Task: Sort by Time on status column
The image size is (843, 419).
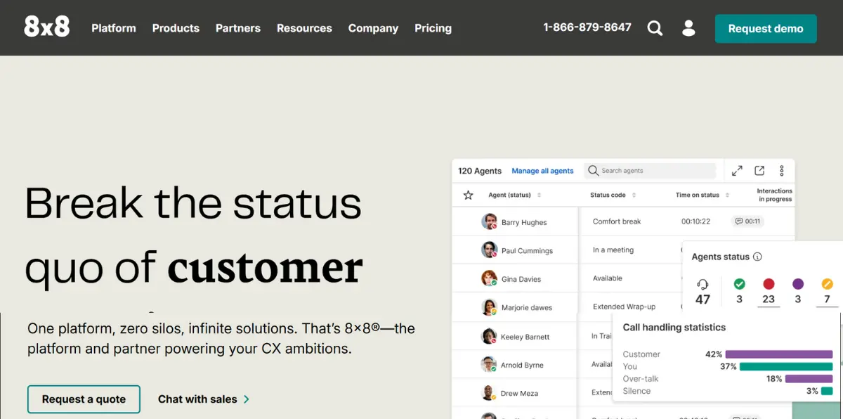Action: 702,195
